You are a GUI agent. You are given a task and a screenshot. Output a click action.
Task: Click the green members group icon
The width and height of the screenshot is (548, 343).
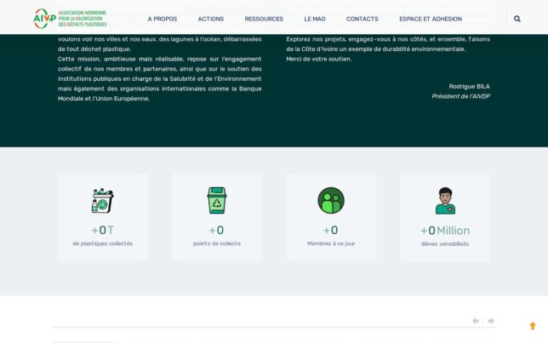pos(331,200)
